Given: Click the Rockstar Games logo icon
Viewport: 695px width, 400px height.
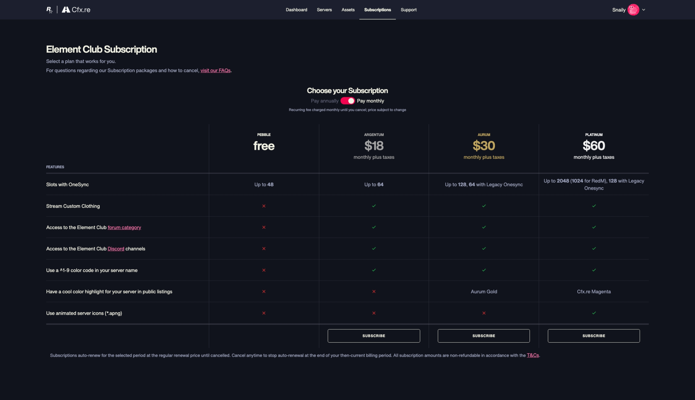Looking at the screenshot, I should (49, 10).
